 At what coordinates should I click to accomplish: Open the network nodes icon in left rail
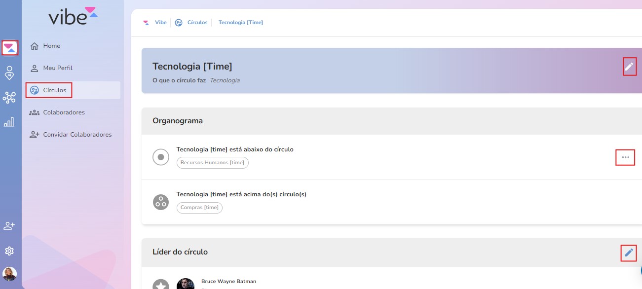[x=9, y=98]
